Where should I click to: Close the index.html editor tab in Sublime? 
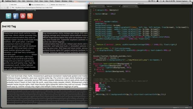103,6
